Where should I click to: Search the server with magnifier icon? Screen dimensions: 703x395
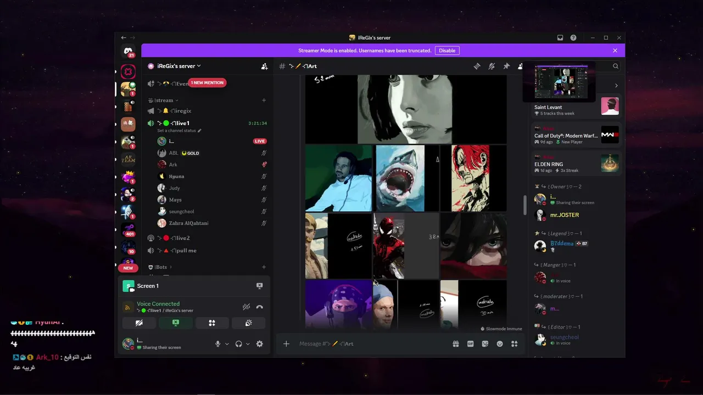(616, 66)
